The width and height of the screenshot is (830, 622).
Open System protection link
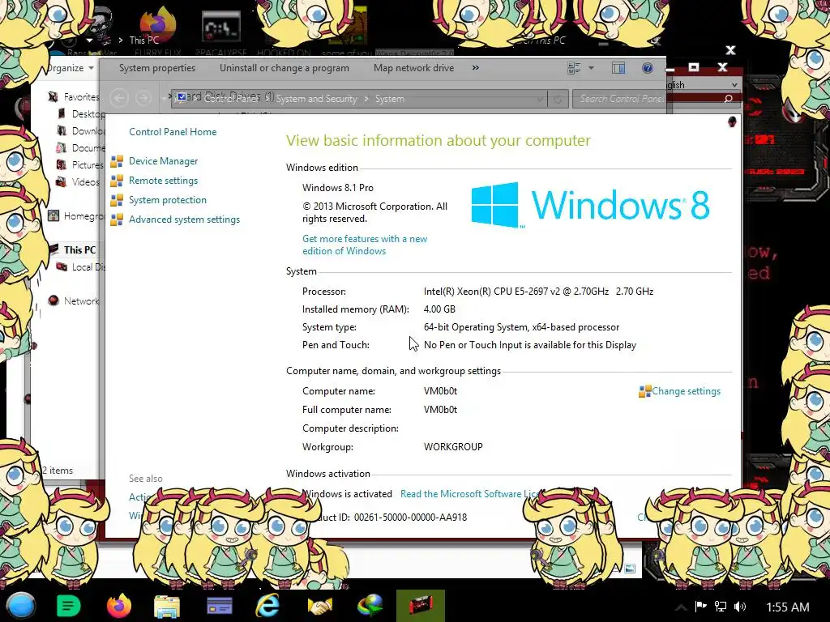[x=167, y=200]
